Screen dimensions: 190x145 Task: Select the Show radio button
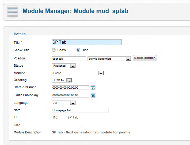(54, 50)
